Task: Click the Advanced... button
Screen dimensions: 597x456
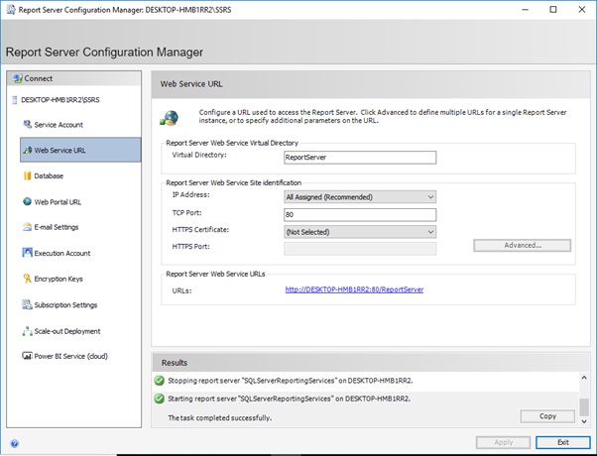Action: 522,246
